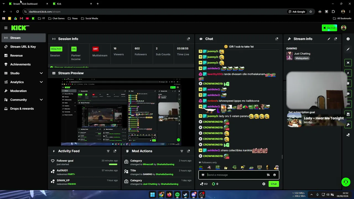
Task: Open the Chat Games bookmarks folder
Action: point(56,19)
